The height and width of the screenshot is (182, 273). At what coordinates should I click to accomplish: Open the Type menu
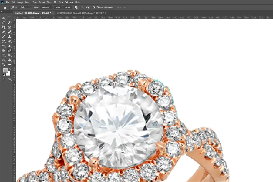point(35,2)
